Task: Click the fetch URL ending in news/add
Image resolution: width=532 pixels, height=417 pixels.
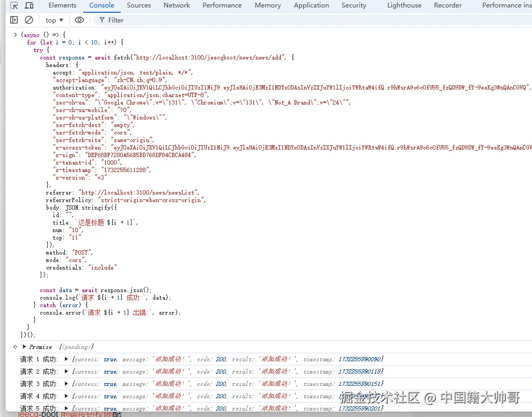Action: [x=209, y=57]
